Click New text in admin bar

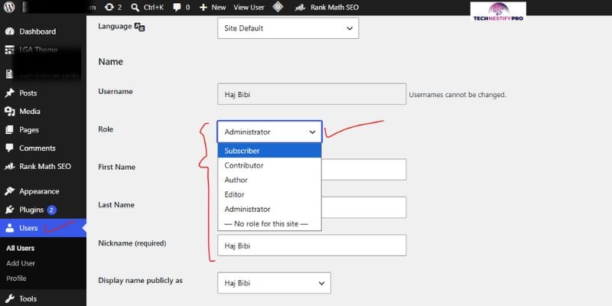click(x=219, y=7)
